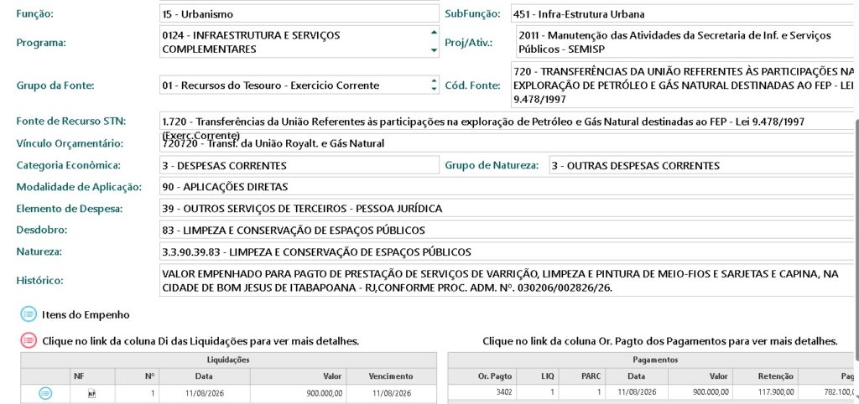This screenshot has width=859, height=404.
Task: Click the Valor column header in Liquidações
Action: 299,376
